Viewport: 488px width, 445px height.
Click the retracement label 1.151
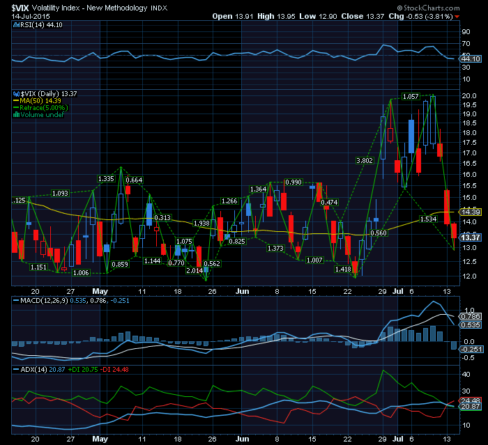pyautogui.click(x=38, y=267)
